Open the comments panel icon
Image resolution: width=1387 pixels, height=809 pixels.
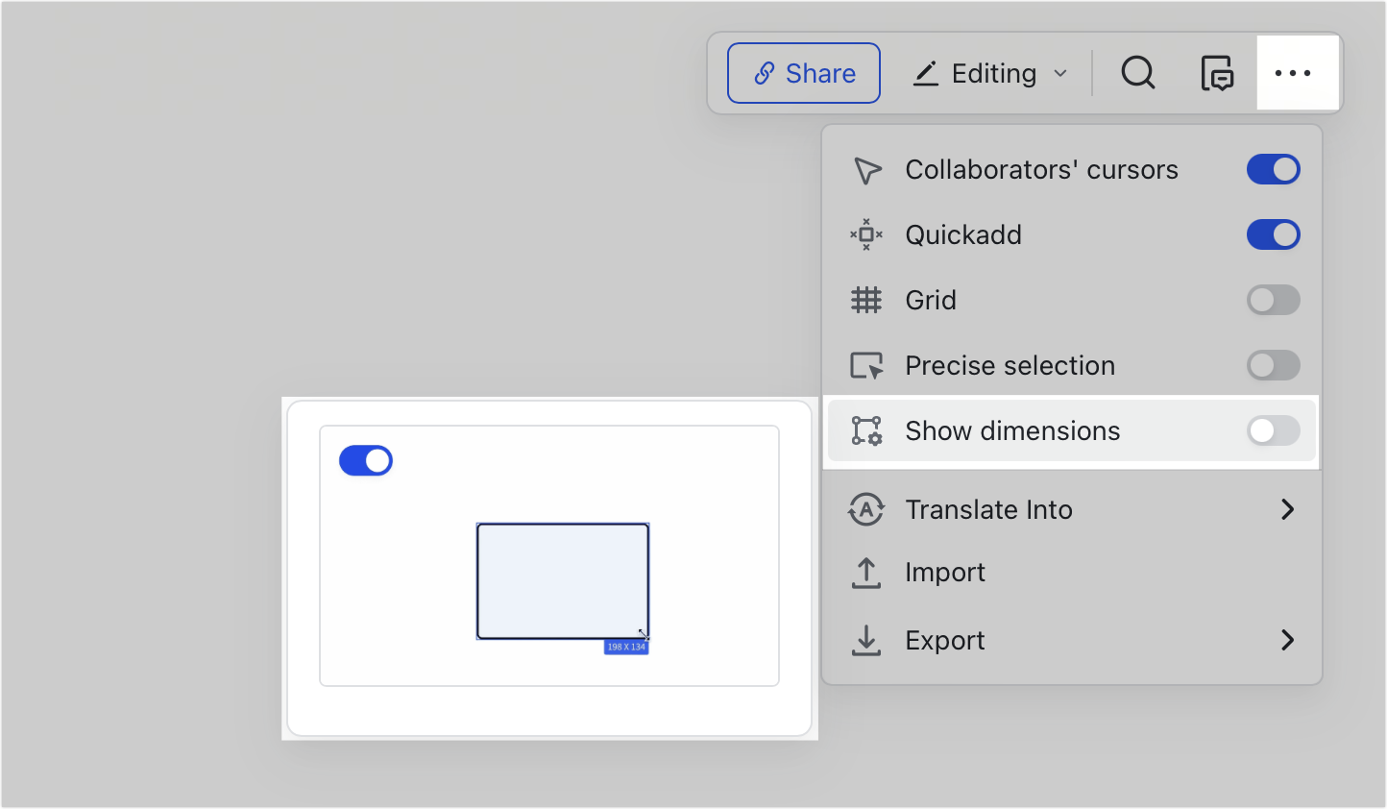1217,73
